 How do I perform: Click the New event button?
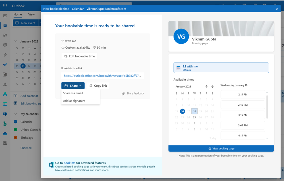tap(26, 23)
